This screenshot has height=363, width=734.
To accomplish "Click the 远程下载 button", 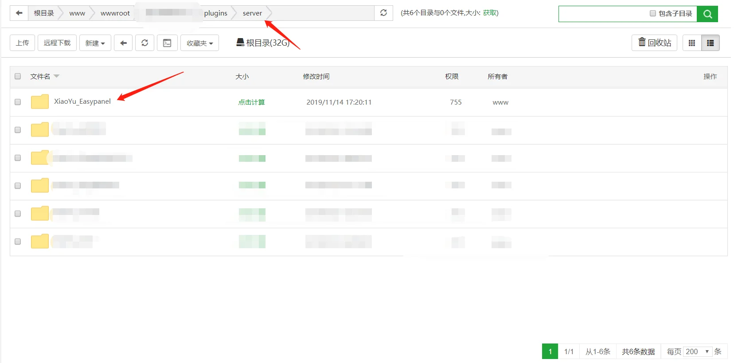I will (x=57, y=43).
